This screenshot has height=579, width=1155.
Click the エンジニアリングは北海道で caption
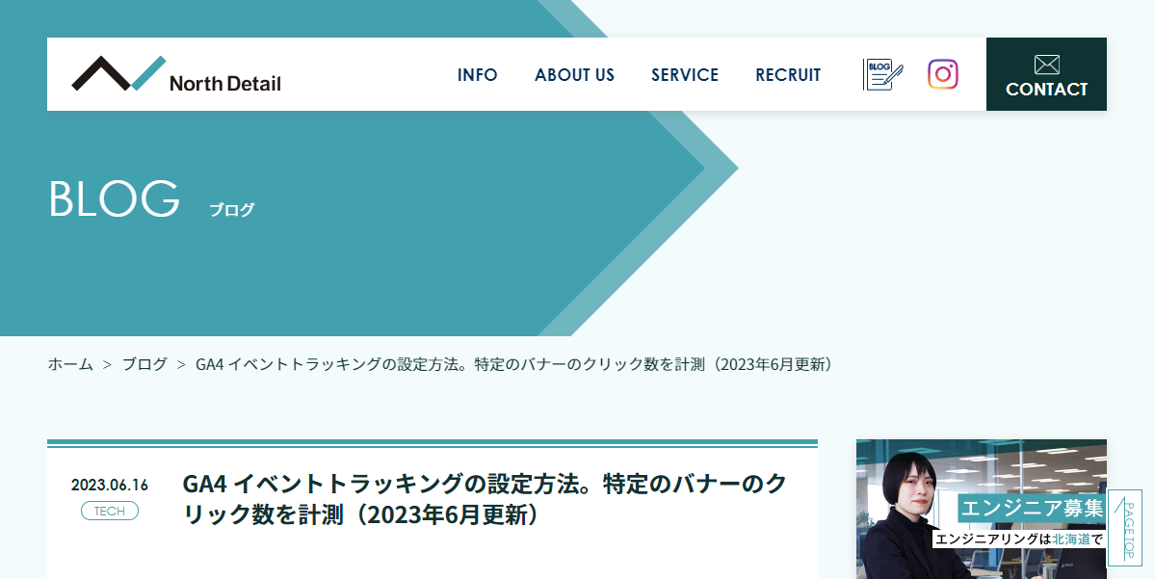point(1019,540)
